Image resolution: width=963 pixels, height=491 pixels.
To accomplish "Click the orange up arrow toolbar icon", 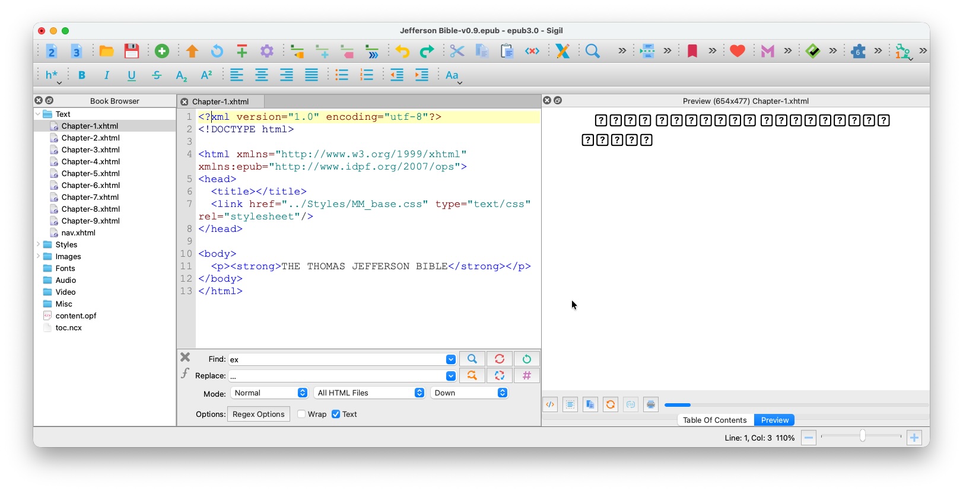I will coord(192,52).
